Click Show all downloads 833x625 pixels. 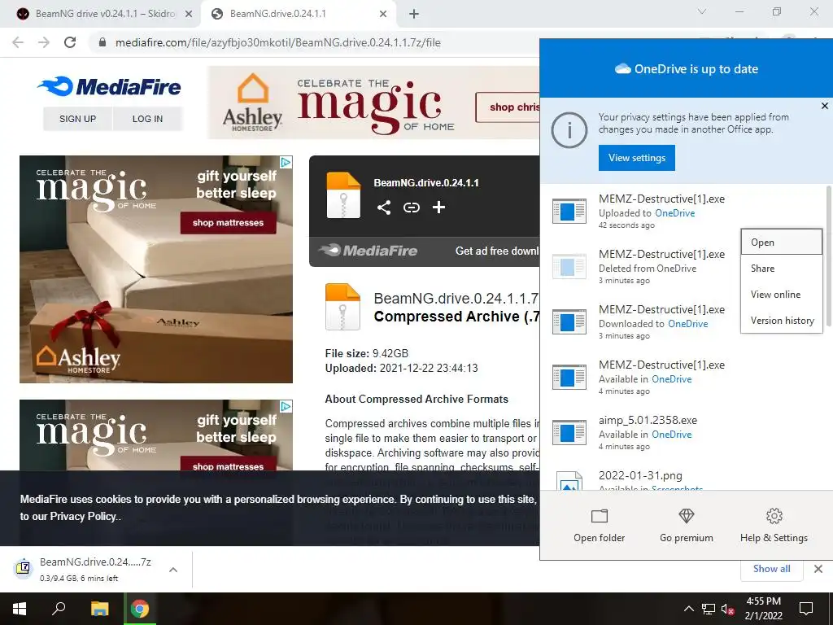coord(771,569)
